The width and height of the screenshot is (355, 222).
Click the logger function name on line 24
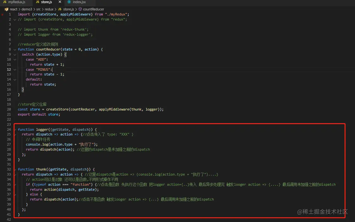click(x=42, y=129)
